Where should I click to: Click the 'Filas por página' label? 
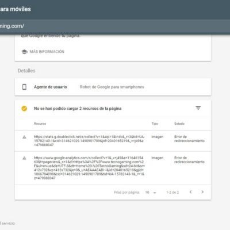(x=127, y=192)
